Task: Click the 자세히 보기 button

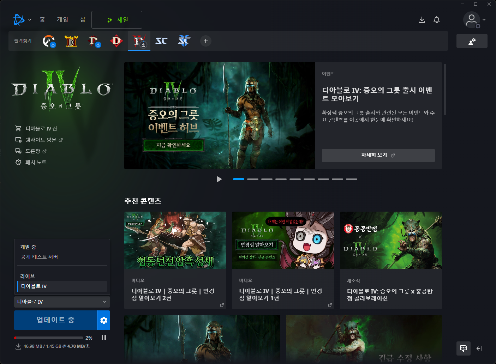Action: [378, 155]
